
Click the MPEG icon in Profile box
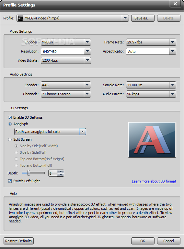click(x=20, y=18)
